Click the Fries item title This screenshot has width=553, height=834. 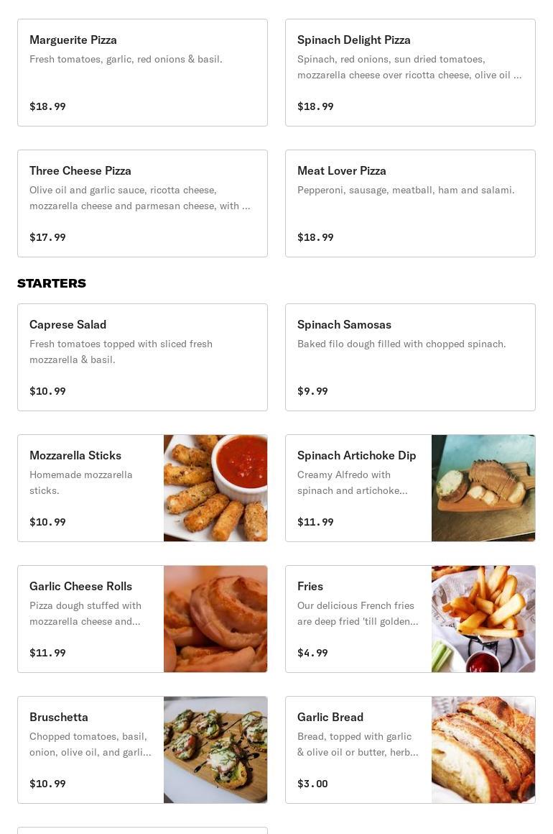click(x=310, y=586)
